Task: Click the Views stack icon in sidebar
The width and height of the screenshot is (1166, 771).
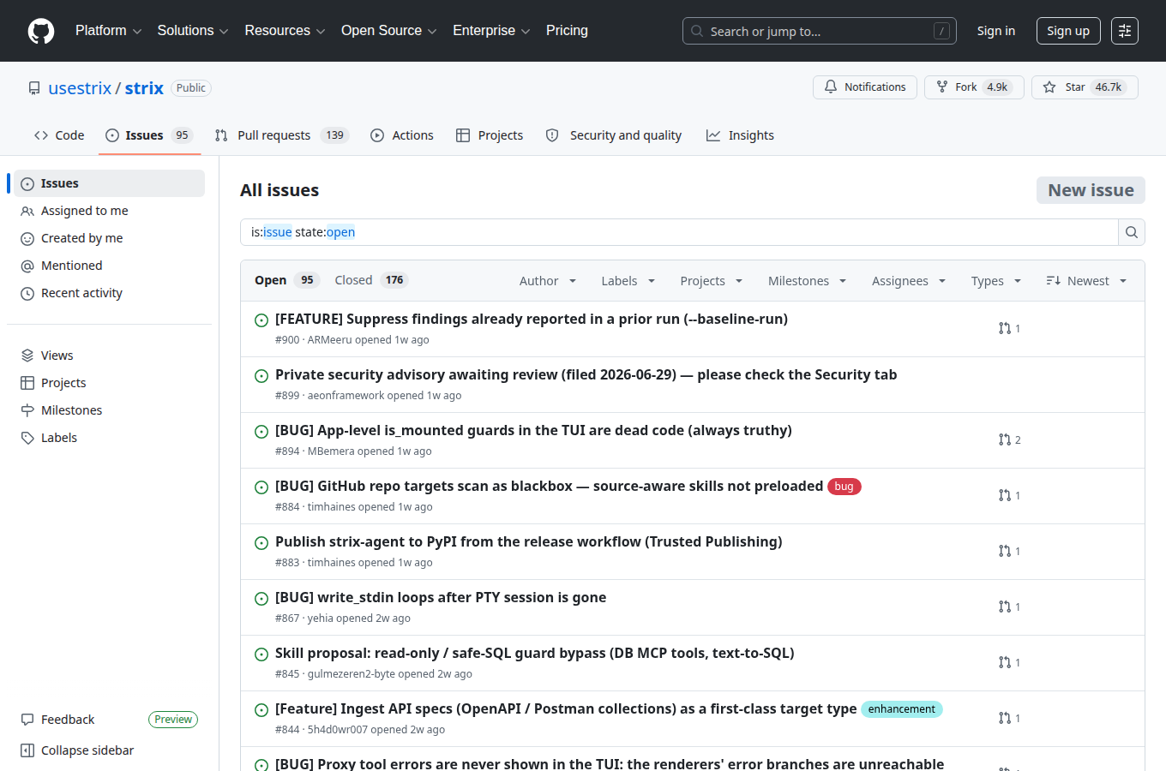Action: click(27, 356)
